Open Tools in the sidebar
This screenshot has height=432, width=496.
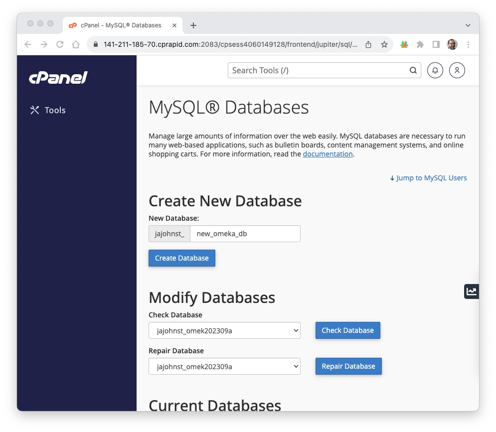click(48, 110)
